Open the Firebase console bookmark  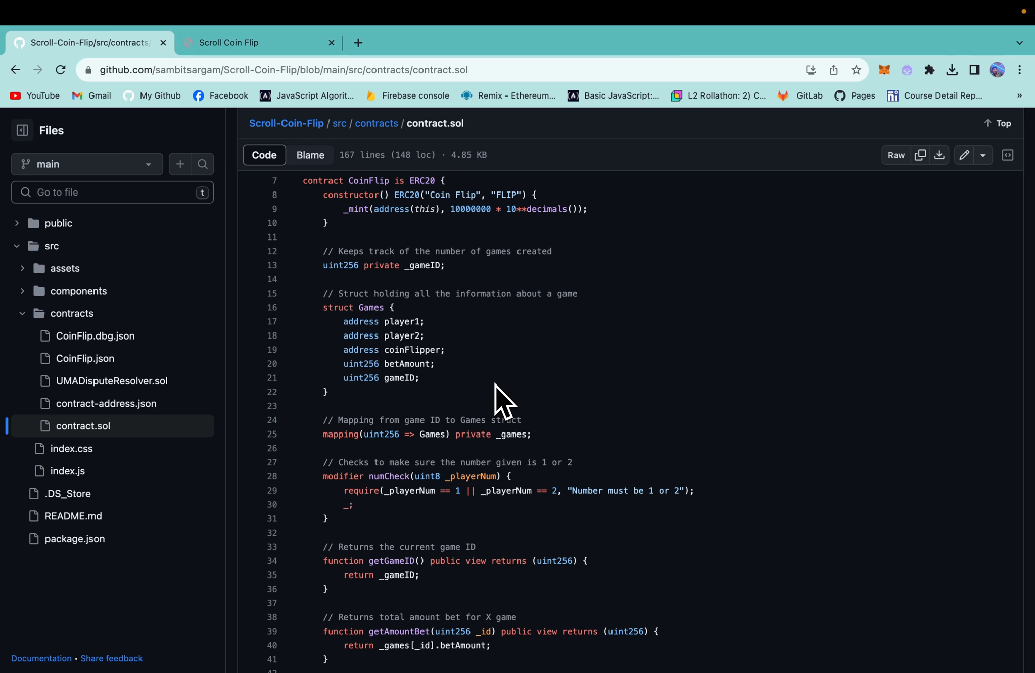(407, 95)
